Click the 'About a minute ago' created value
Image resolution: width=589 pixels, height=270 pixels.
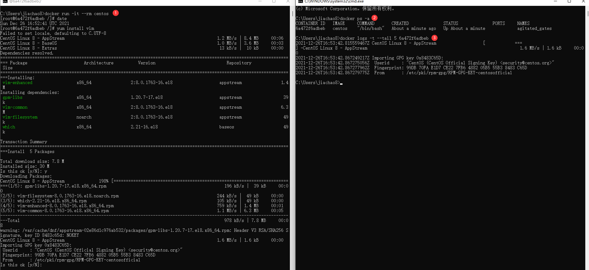click(x=414, y=28)
